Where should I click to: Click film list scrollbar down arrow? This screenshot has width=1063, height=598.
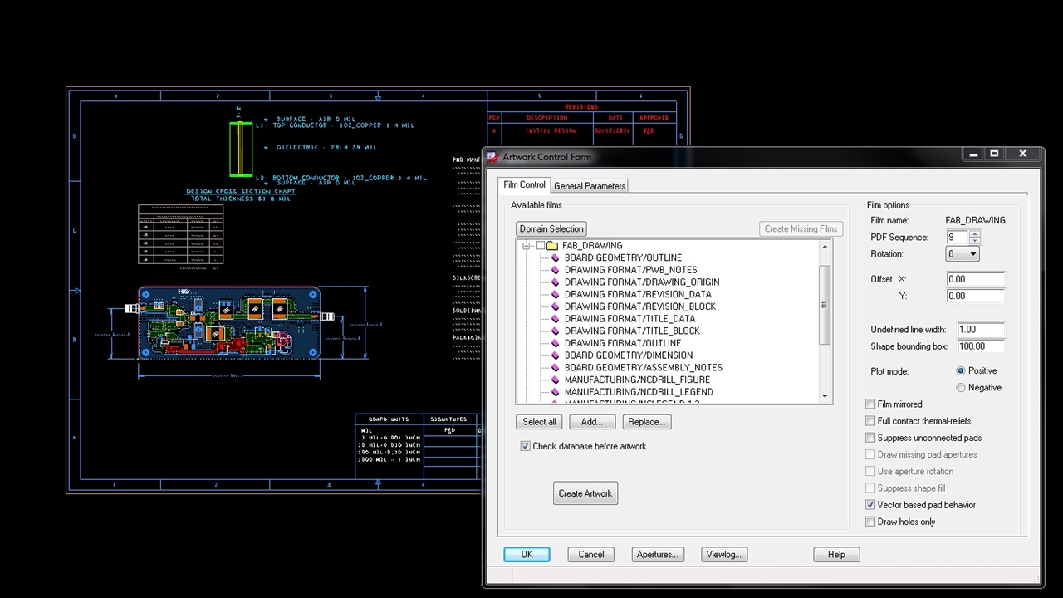pos(825,397)
